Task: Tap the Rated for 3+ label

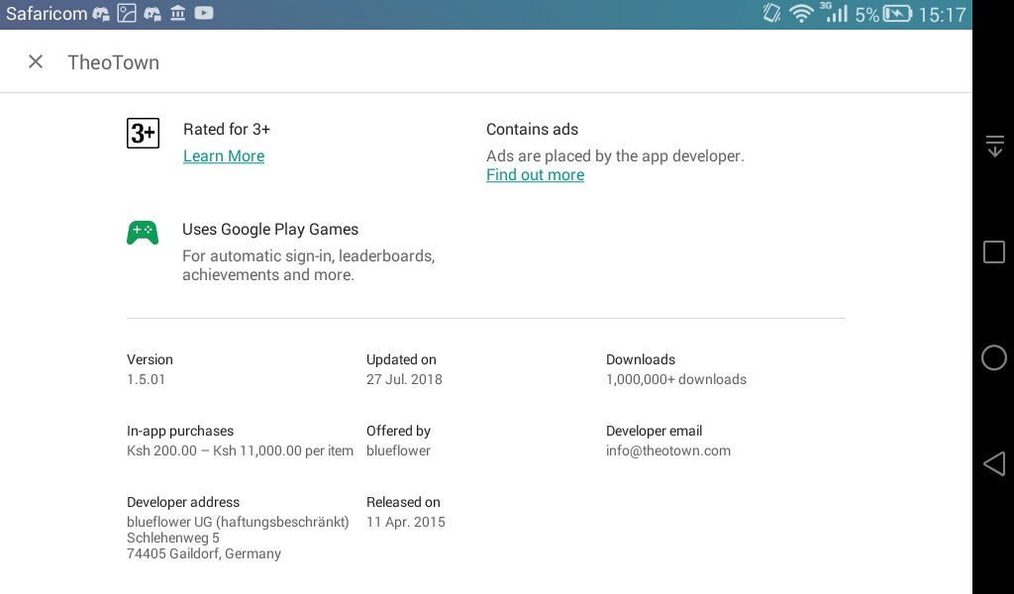Action: [227, 130]
